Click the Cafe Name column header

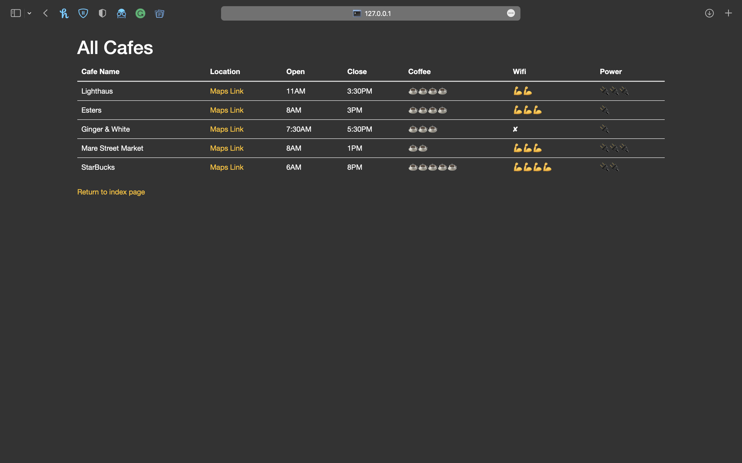pos(100,71)
